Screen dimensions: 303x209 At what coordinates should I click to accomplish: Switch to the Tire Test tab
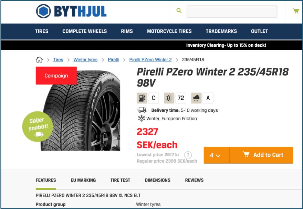[120, 180]
